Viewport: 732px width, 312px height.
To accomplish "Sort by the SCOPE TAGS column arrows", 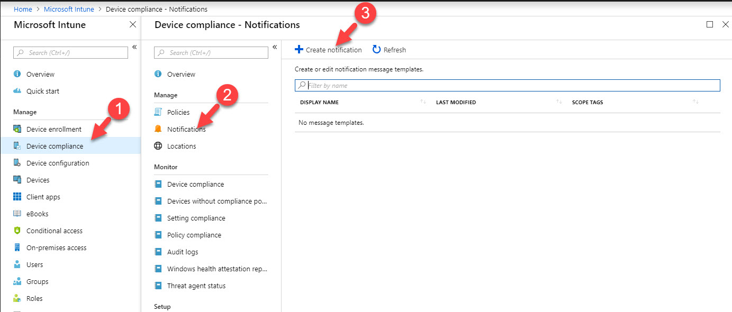I will click(695, 102).
